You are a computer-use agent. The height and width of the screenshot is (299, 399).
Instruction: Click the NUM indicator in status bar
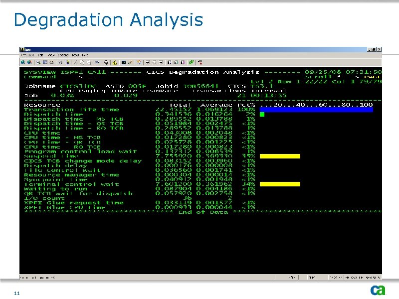coord(311,278)
